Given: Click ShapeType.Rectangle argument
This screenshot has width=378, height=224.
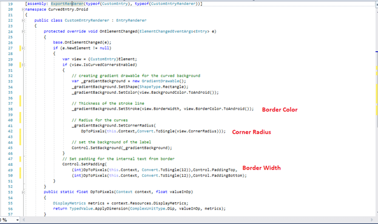Looking at the screenshot, I should click(x=163, y=87).
